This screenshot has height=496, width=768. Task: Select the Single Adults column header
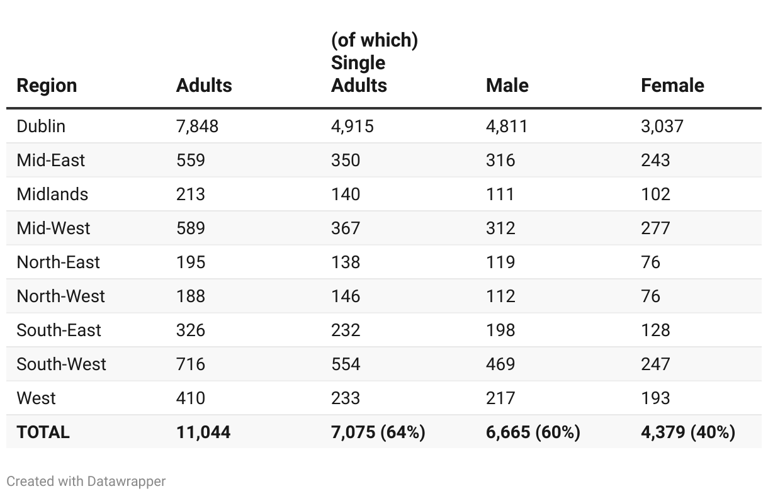click(374, 63)
